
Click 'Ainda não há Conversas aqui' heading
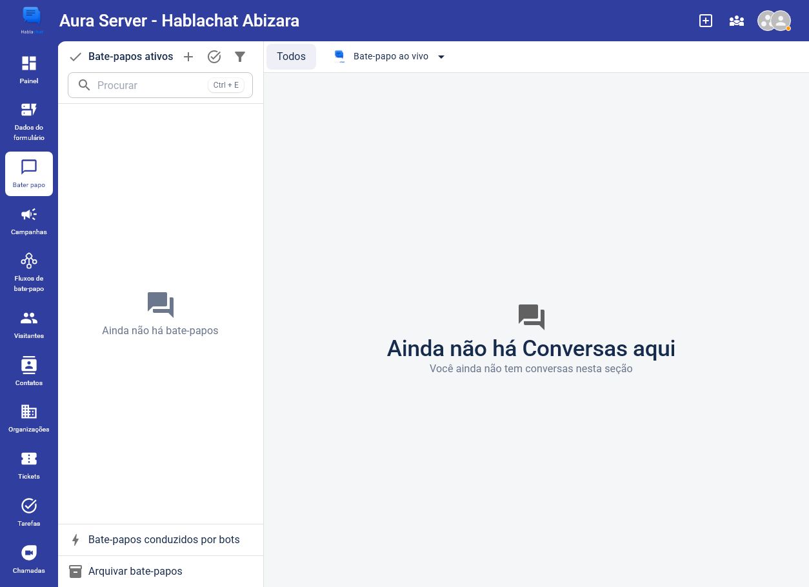point(531,348)
